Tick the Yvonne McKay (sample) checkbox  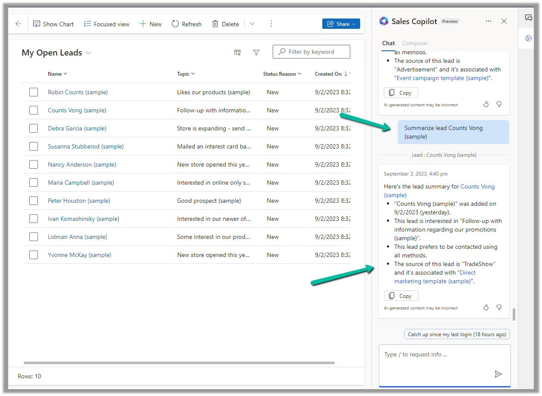point(34,255)
